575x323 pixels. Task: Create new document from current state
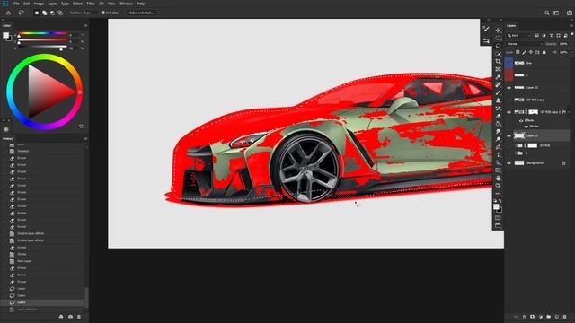(61, 317)
